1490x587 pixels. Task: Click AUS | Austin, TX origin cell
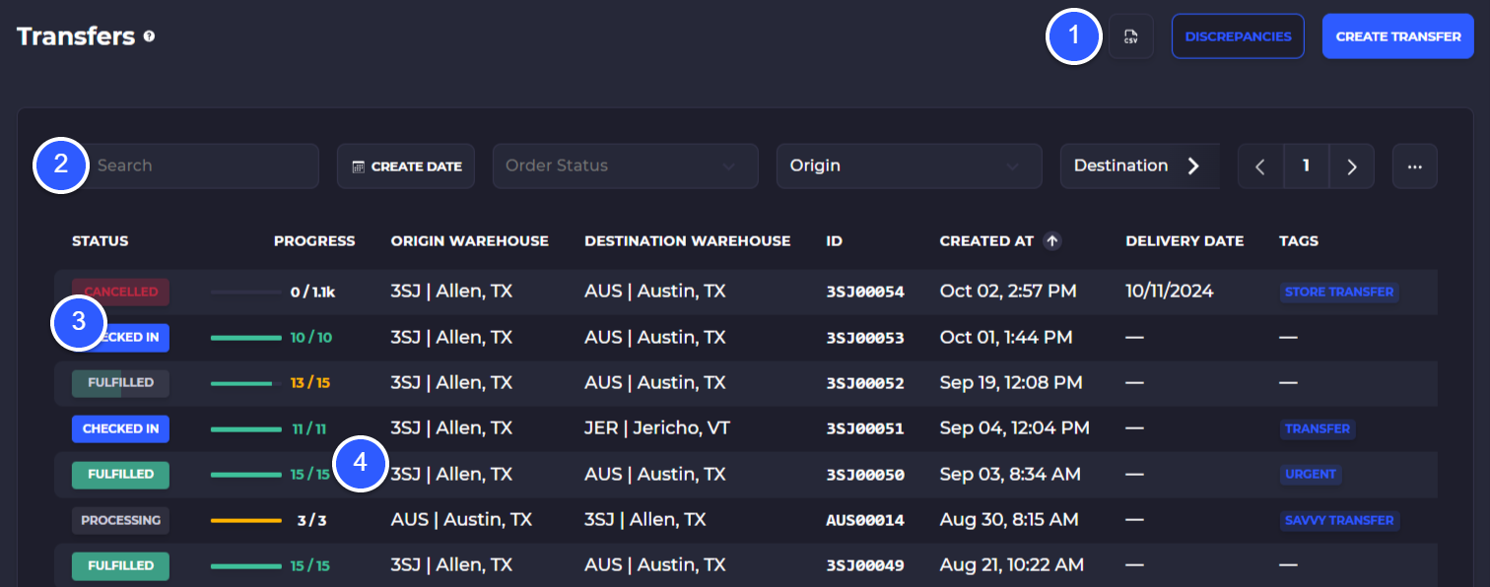(461, 519)
